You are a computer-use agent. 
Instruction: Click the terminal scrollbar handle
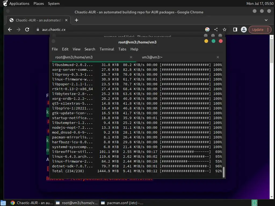coord(224,172)
